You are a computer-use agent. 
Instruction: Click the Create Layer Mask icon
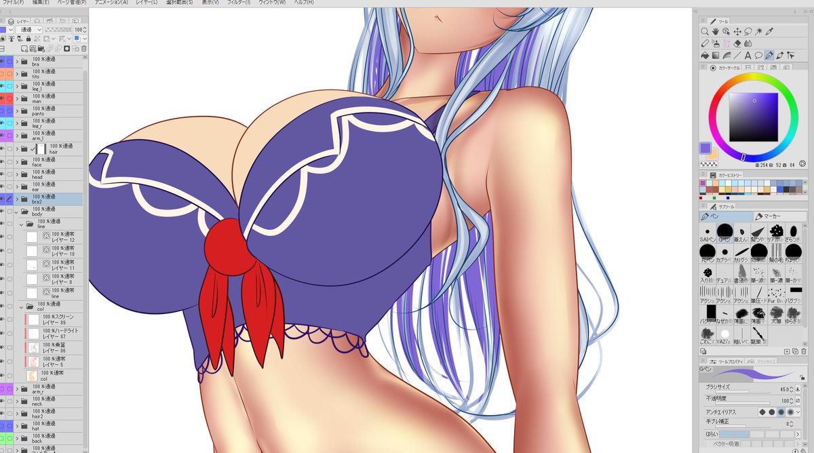tap(66, 49)
